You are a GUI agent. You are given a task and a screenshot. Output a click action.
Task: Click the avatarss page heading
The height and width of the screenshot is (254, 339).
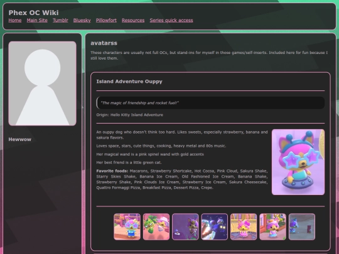pyautogui.click(x=104, y=43)
